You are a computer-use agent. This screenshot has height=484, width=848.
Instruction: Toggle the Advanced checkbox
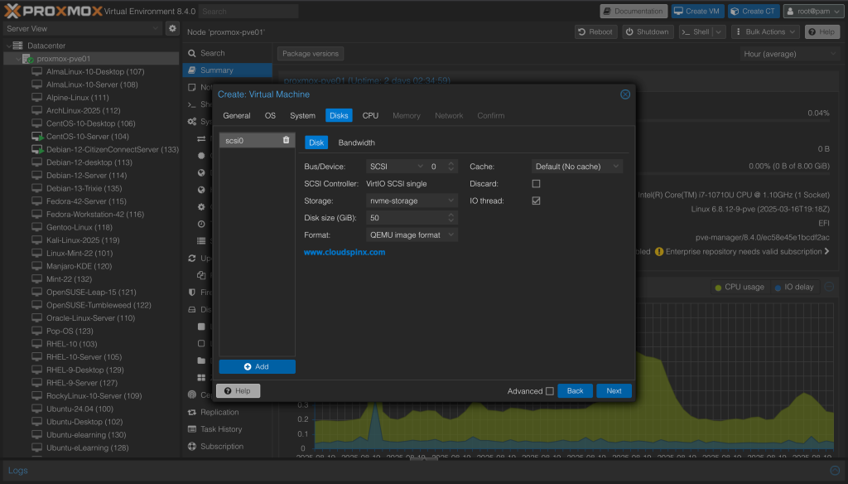click(x=550, y=391)
